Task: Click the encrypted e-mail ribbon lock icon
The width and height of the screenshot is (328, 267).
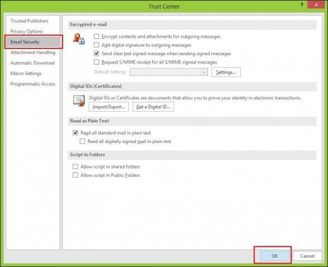Action: [79, 39]
